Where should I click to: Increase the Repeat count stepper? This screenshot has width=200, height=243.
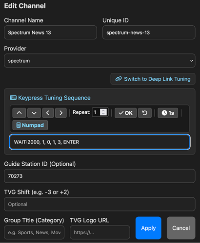pyautogui.click(x=103, y=110)
